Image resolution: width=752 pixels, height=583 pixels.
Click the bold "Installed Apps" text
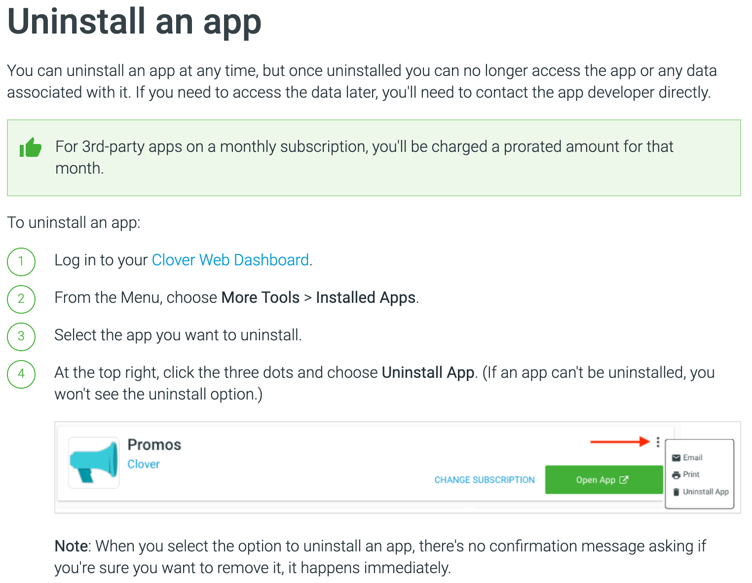[x=365, y=297]
